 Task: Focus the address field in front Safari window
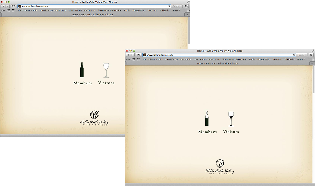click(x=219, y=55)
